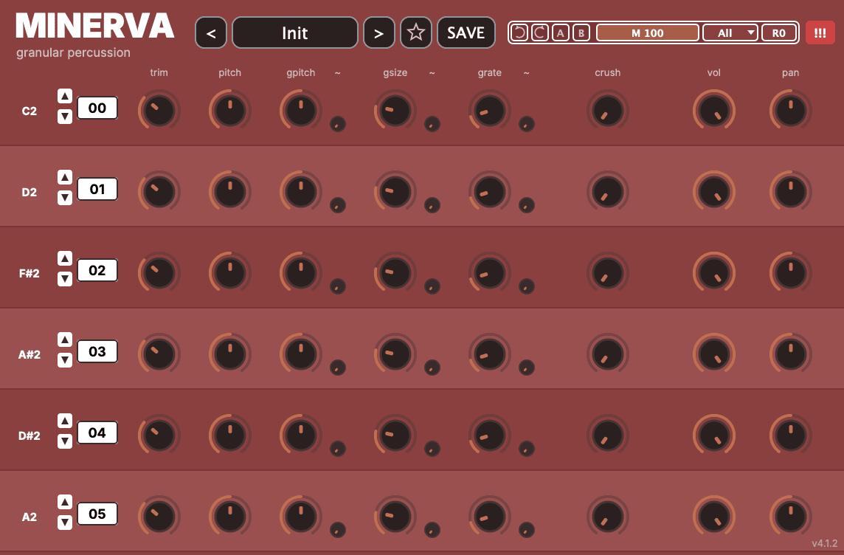Click the pitch knob in the D2 row
The image size is (844, 555).
[230, 192]
